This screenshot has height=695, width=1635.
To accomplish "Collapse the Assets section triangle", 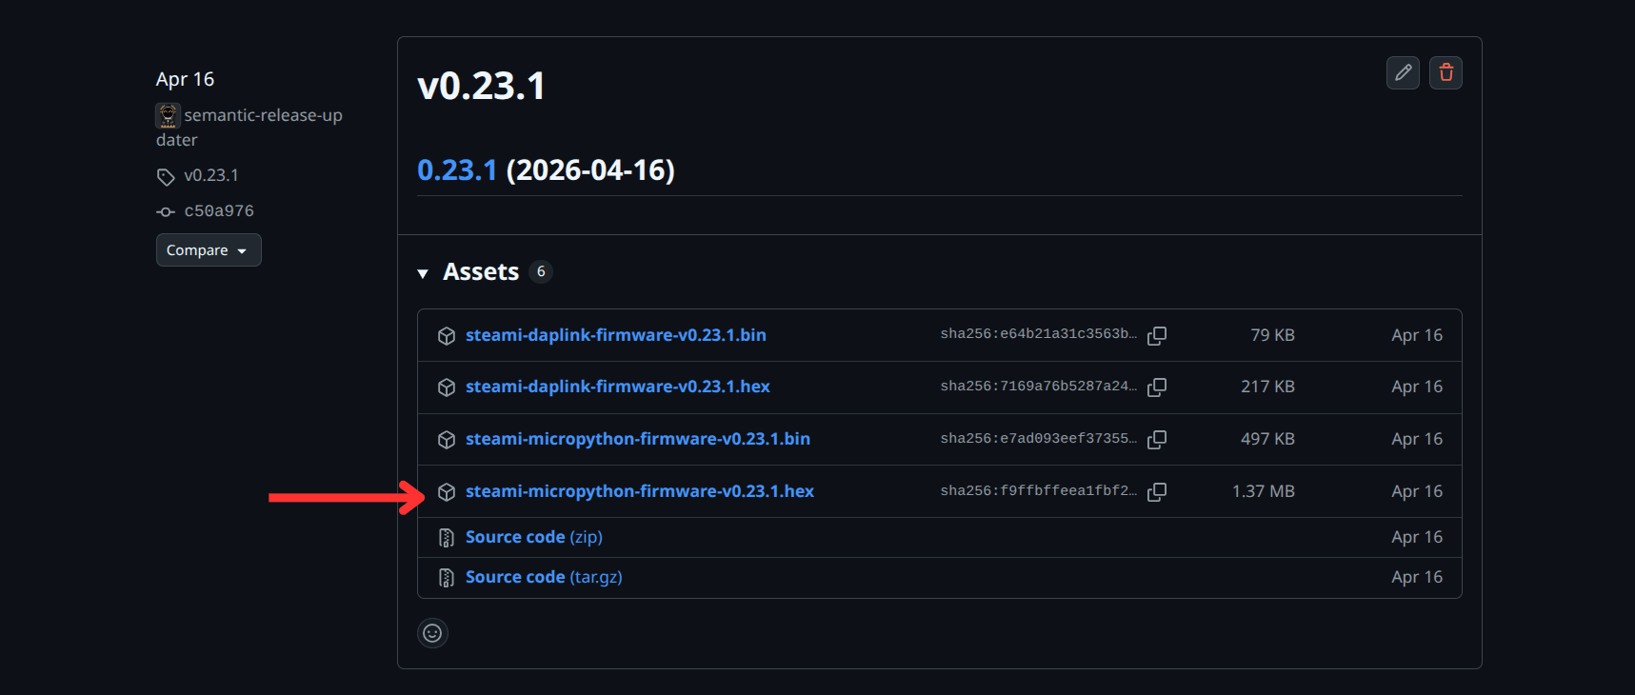I will tap(423, 273).
